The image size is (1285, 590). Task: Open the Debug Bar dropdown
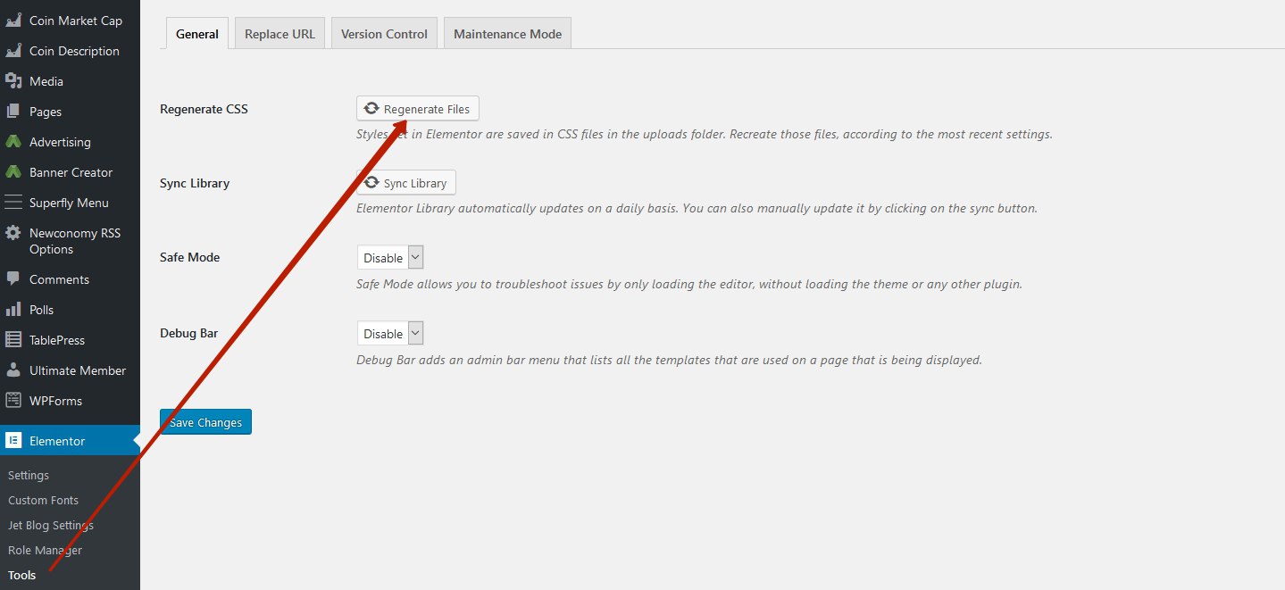click(x=390, y=334)
